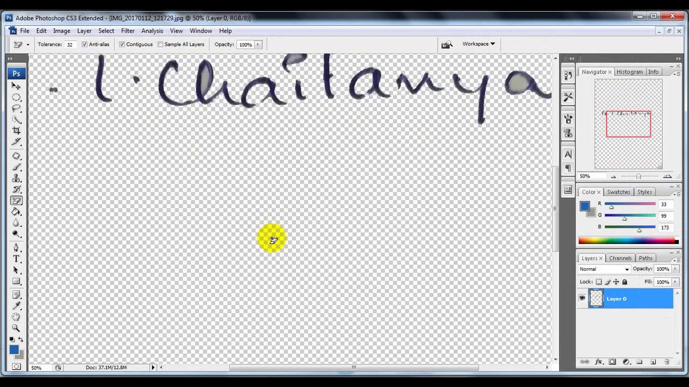Viewport: 689px width, 387px height.
Task: Click the foreground color swatch in Color panel
Action: [585, 206]
